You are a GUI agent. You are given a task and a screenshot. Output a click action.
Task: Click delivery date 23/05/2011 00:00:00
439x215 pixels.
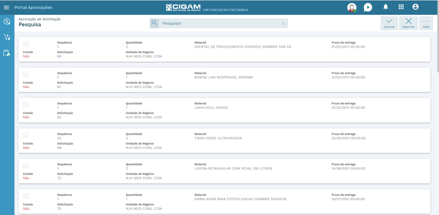348,138
